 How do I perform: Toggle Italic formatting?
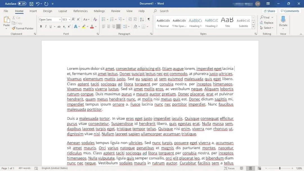point(46,26)
